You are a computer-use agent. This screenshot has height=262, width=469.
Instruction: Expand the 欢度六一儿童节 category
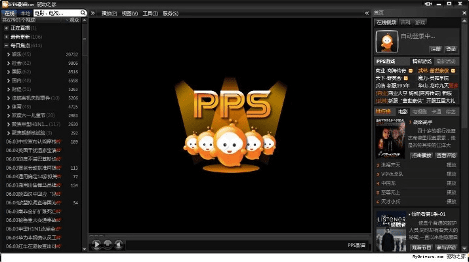(x=9, y=116)
